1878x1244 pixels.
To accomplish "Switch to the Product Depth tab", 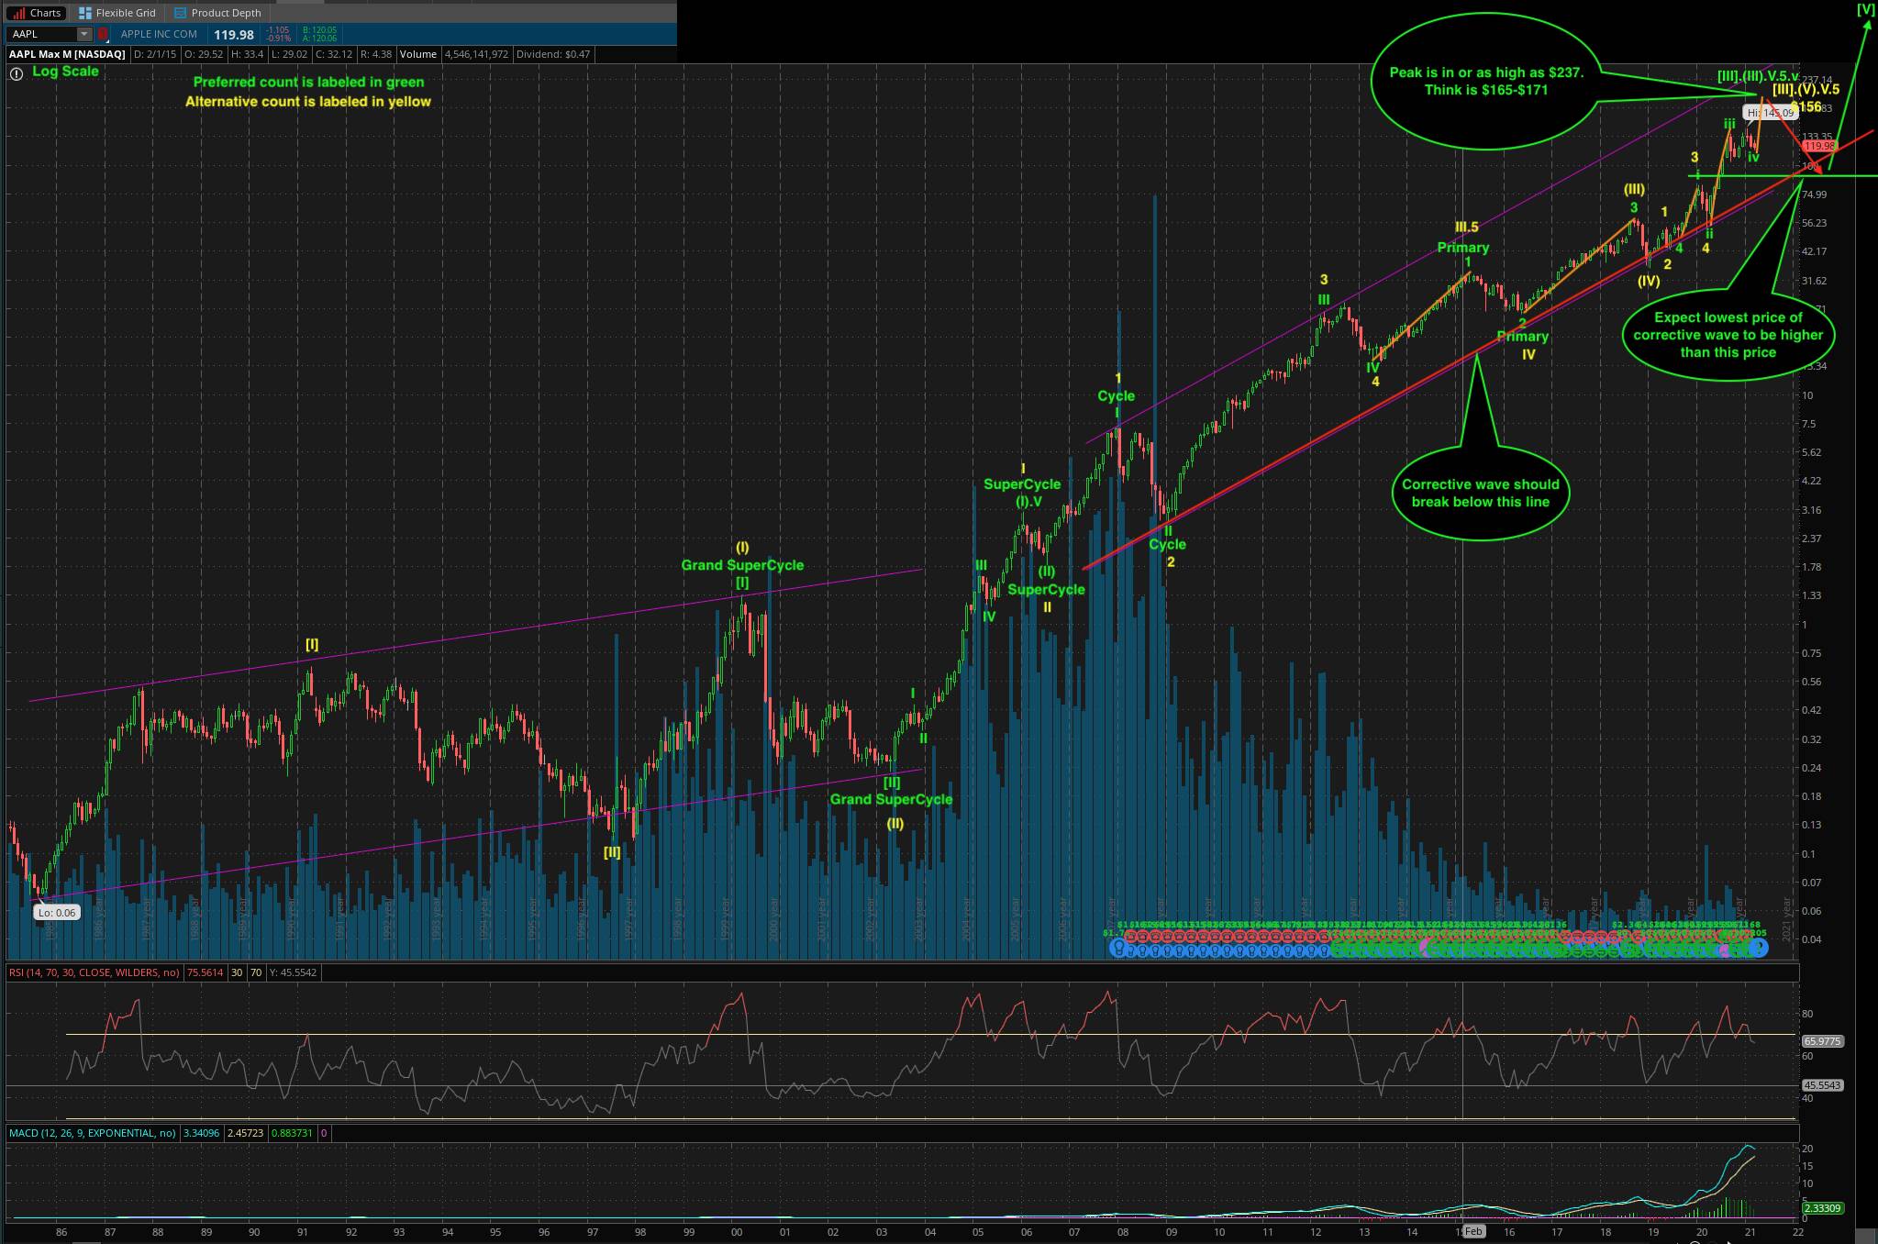I will coord(218,13).
